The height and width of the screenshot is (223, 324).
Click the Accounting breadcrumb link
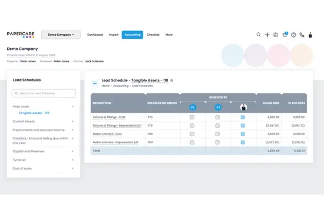click(121, 86)
